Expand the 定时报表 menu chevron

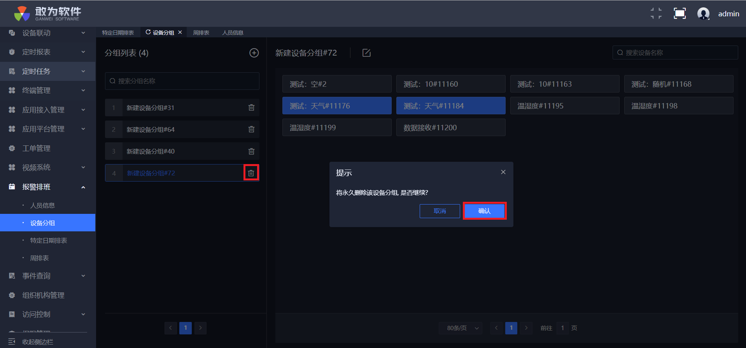[83, 52]
